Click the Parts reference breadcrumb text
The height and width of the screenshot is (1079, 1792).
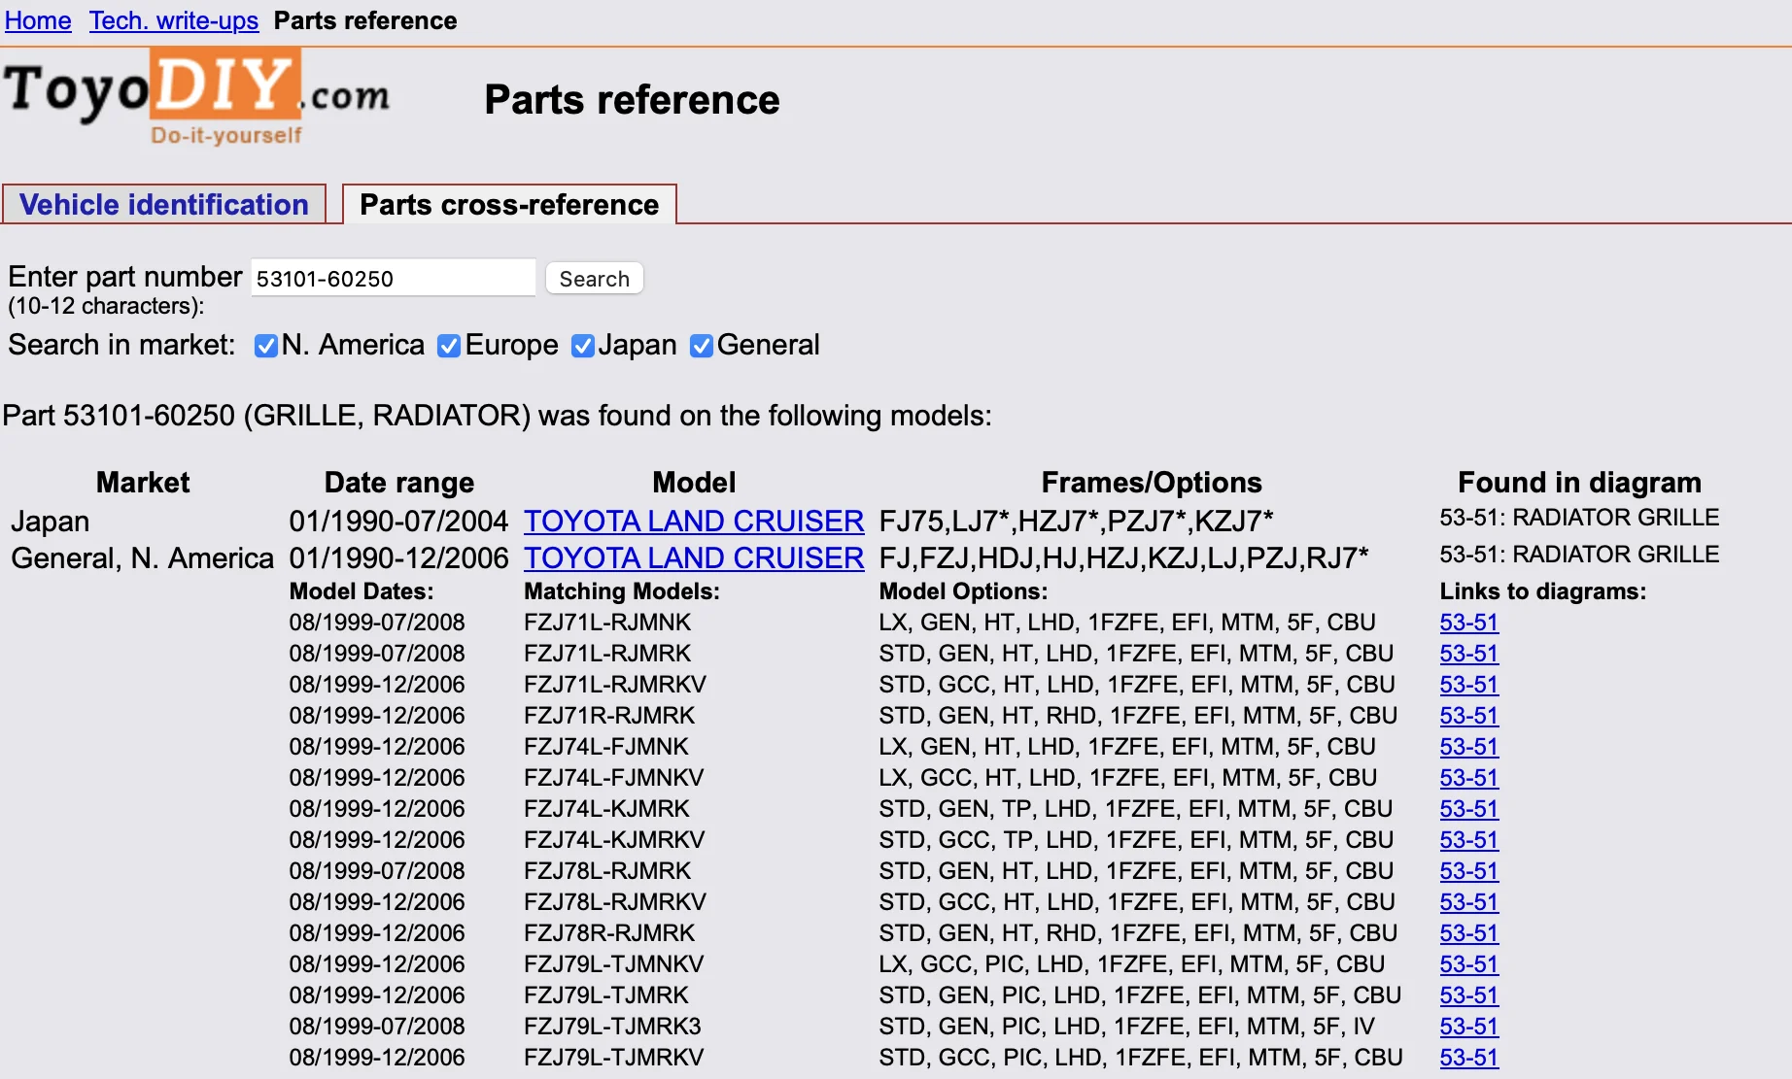[x=365, y=20]
